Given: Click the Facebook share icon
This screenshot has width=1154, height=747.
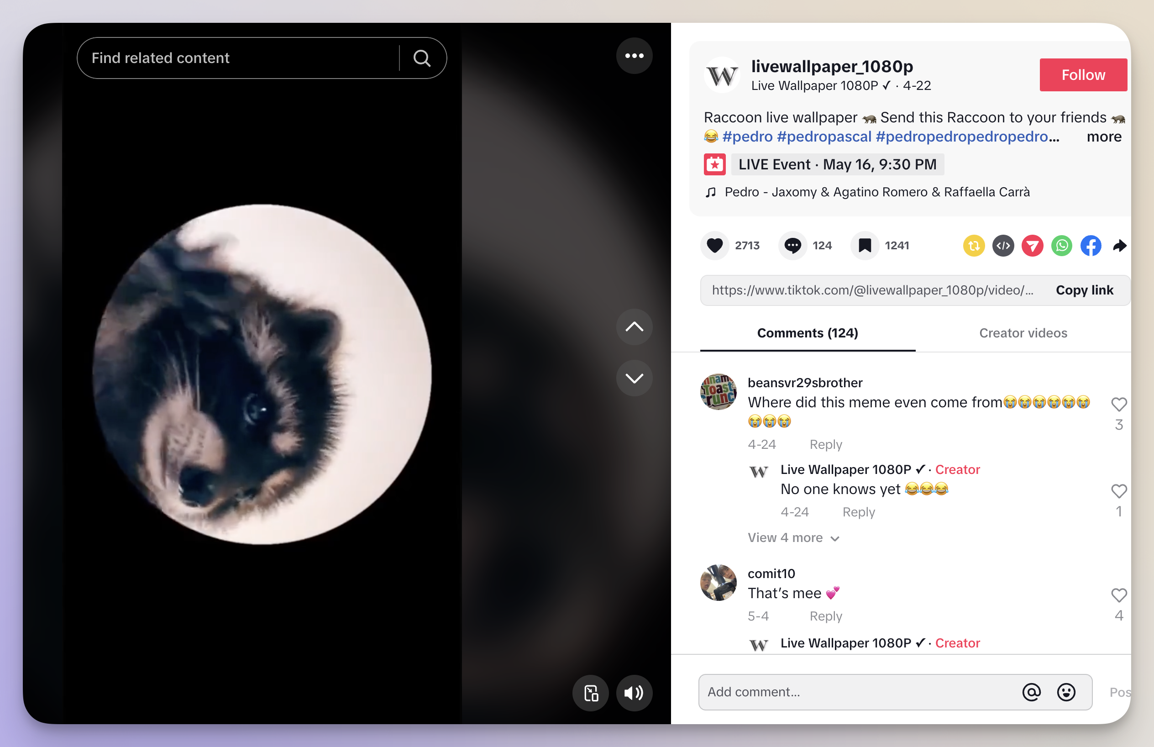Looking at the screenshot, I should pos(1090,245).
